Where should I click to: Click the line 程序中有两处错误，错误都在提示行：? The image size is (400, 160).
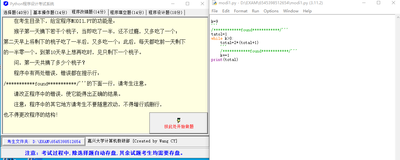click(57, 73)
